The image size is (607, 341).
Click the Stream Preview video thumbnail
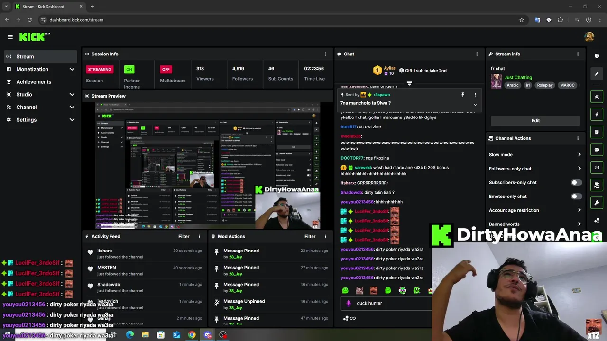[x=208, y=165]
